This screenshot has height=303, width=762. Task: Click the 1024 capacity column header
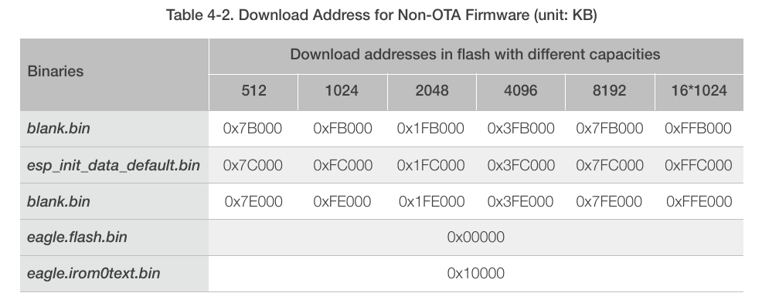[x=342, y=91]
